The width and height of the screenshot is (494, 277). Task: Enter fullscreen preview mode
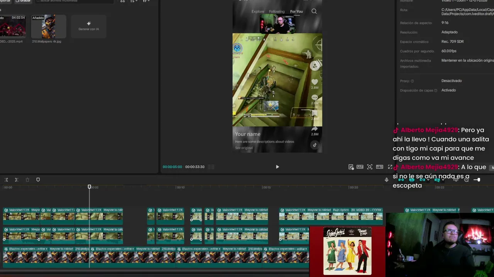[390, 167]
